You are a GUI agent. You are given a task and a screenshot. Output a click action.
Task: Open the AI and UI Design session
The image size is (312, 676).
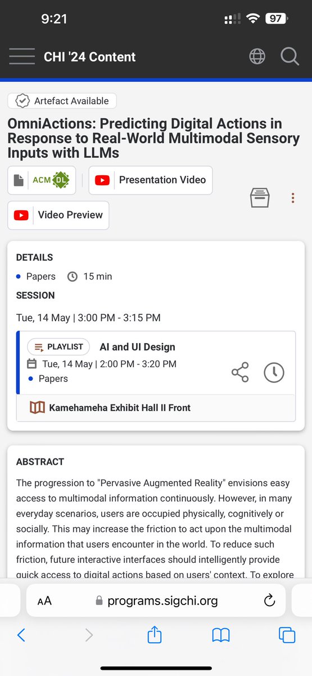pos(137,347)
